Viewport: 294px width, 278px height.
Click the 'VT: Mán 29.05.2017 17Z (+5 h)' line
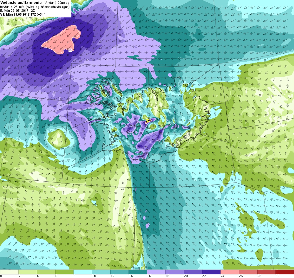[x=23, y=14]
